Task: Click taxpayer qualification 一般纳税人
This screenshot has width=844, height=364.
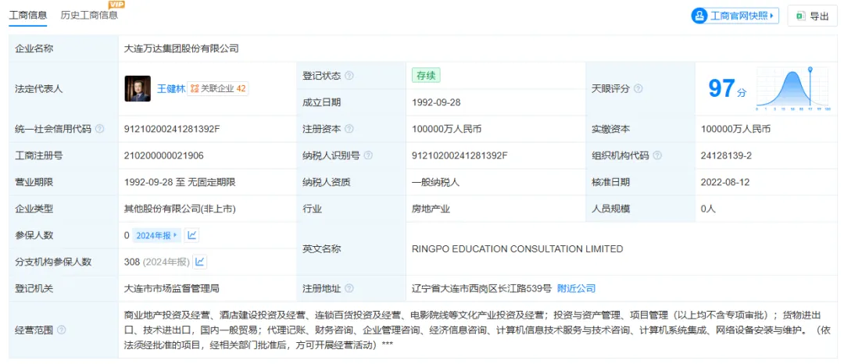Action: tap(436, 182)
